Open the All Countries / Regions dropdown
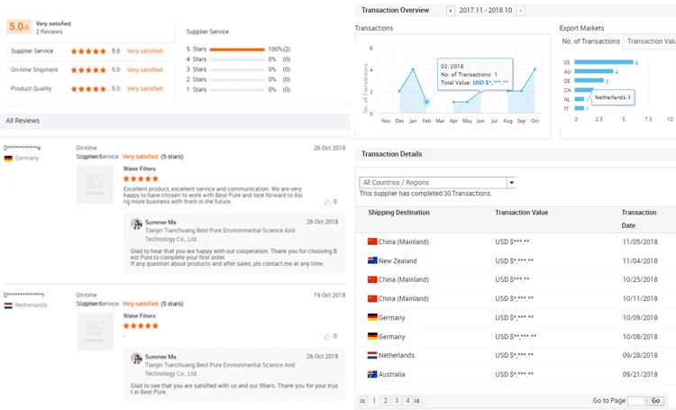Viewport: 676px width, 410px height. click(x=437, y=182)
